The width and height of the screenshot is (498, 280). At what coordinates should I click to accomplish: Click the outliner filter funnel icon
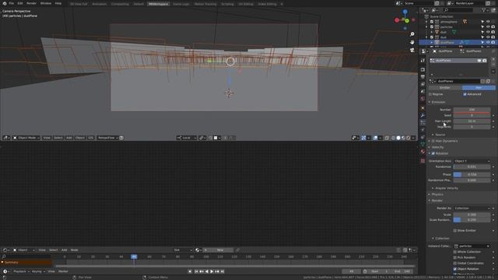(x=484, y=10)
